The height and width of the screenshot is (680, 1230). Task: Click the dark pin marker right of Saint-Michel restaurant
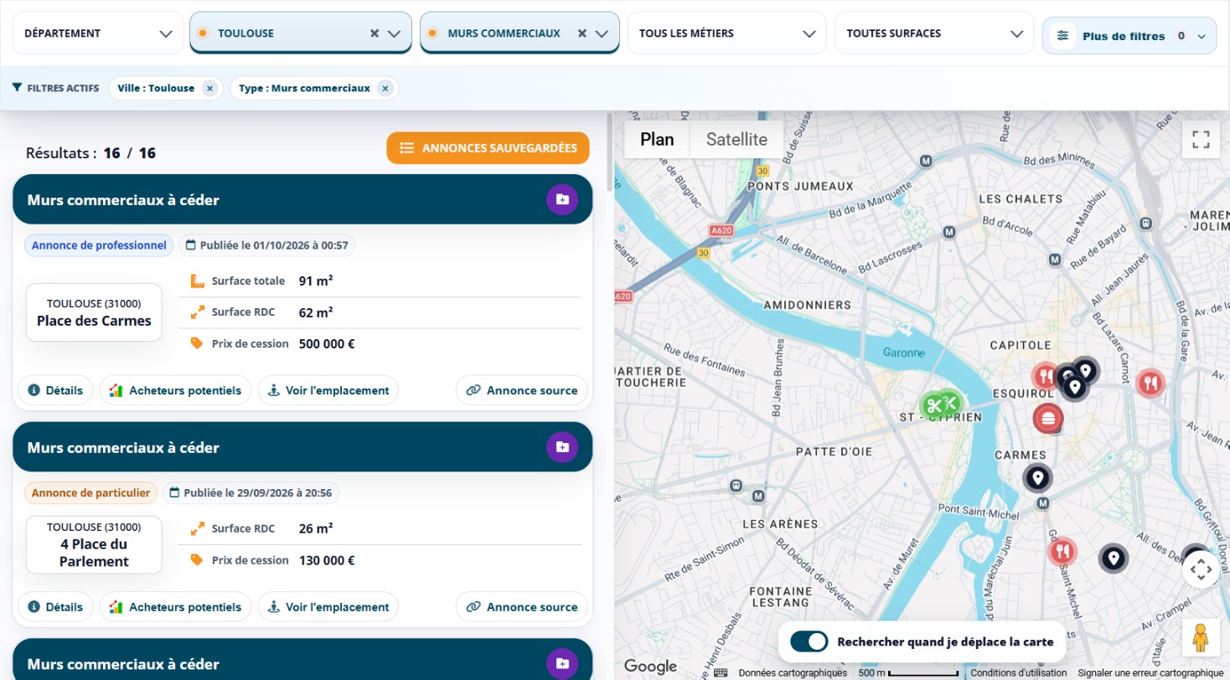1113,558
